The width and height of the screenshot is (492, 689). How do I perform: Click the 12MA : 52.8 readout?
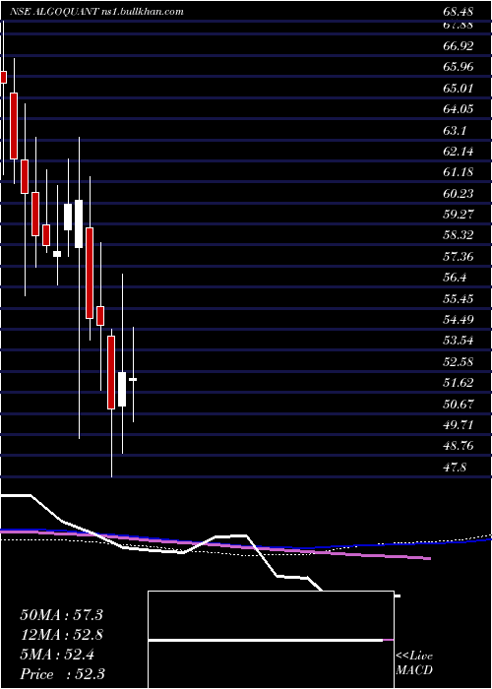pos(61,635)
